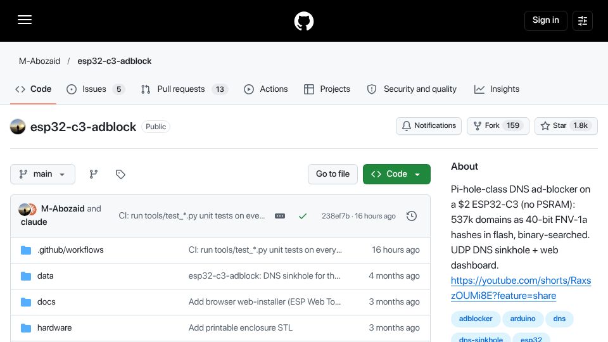Screen dimensions: 608x342
Task: Select the adblocker topic tag
Action: click(x=476, y=319)
